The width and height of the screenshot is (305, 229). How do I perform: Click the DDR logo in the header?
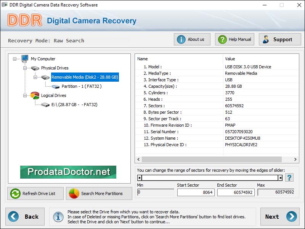24,20
